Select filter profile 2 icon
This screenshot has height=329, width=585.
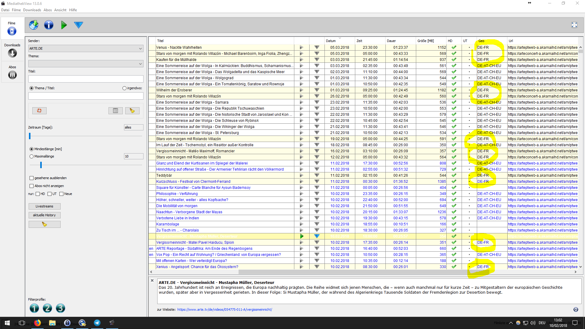47,308
